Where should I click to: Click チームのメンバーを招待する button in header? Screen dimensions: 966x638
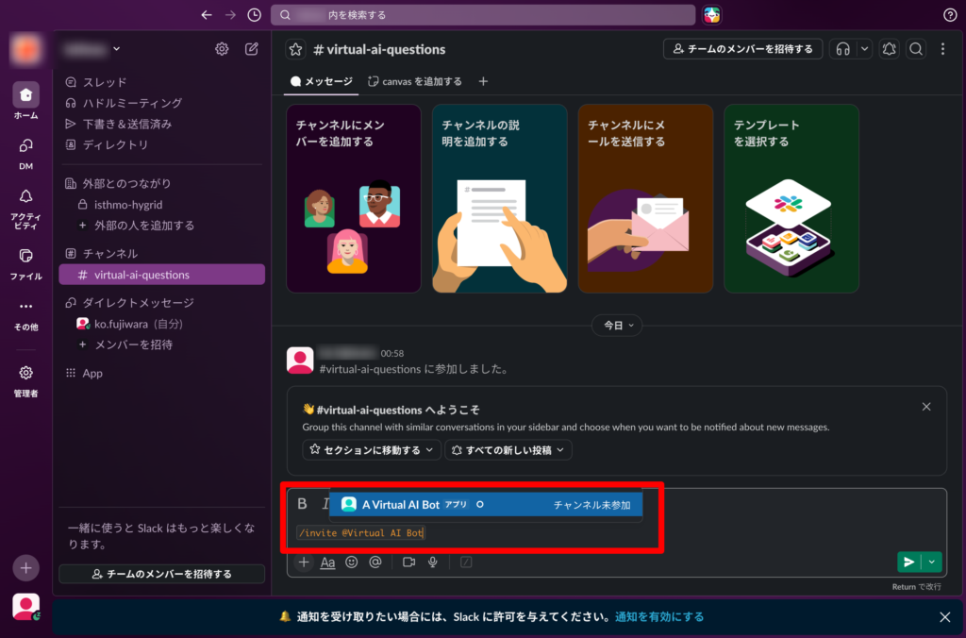[742, 49]
